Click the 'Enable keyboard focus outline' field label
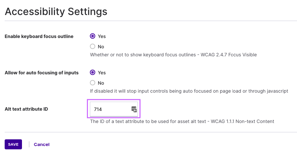 [x=39, y=36]
